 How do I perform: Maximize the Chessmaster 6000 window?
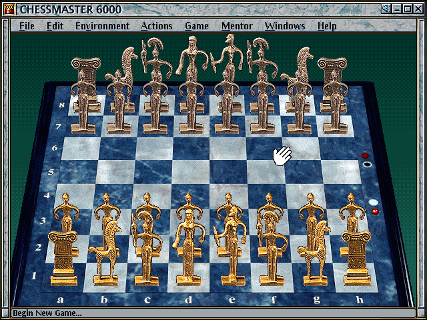(408, 9)
